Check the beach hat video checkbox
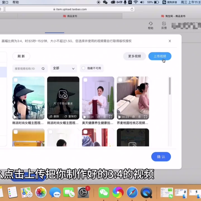This screenshot has height=201, width=201. point(16,80)
